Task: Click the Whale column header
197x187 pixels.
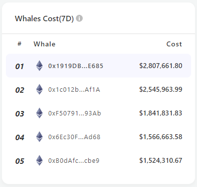Action: point(44,44)
